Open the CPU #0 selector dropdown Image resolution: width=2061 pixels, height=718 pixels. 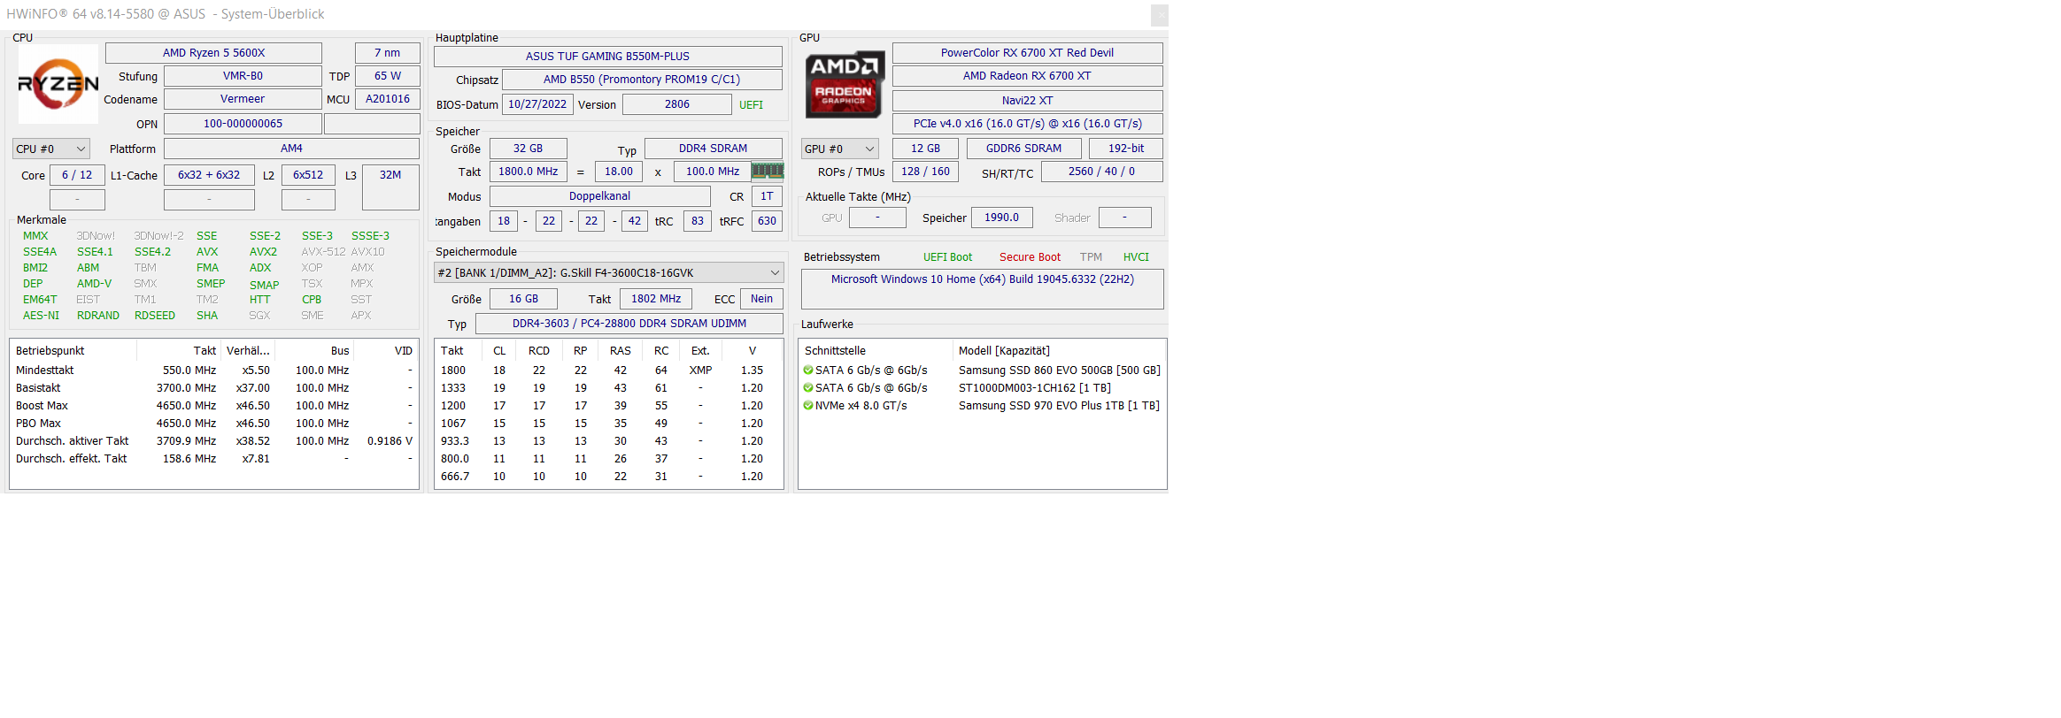pos(51,149)
